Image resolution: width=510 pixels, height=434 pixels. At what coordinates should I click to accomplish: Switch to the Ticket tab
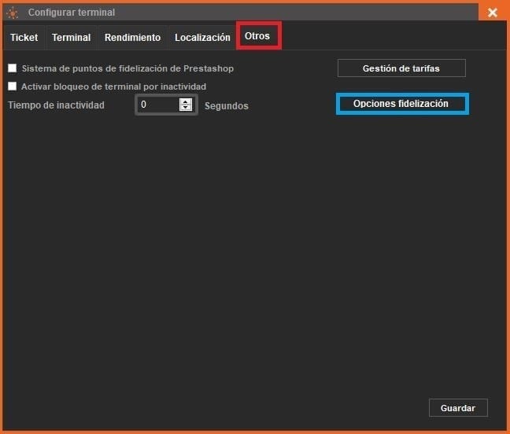24,38
